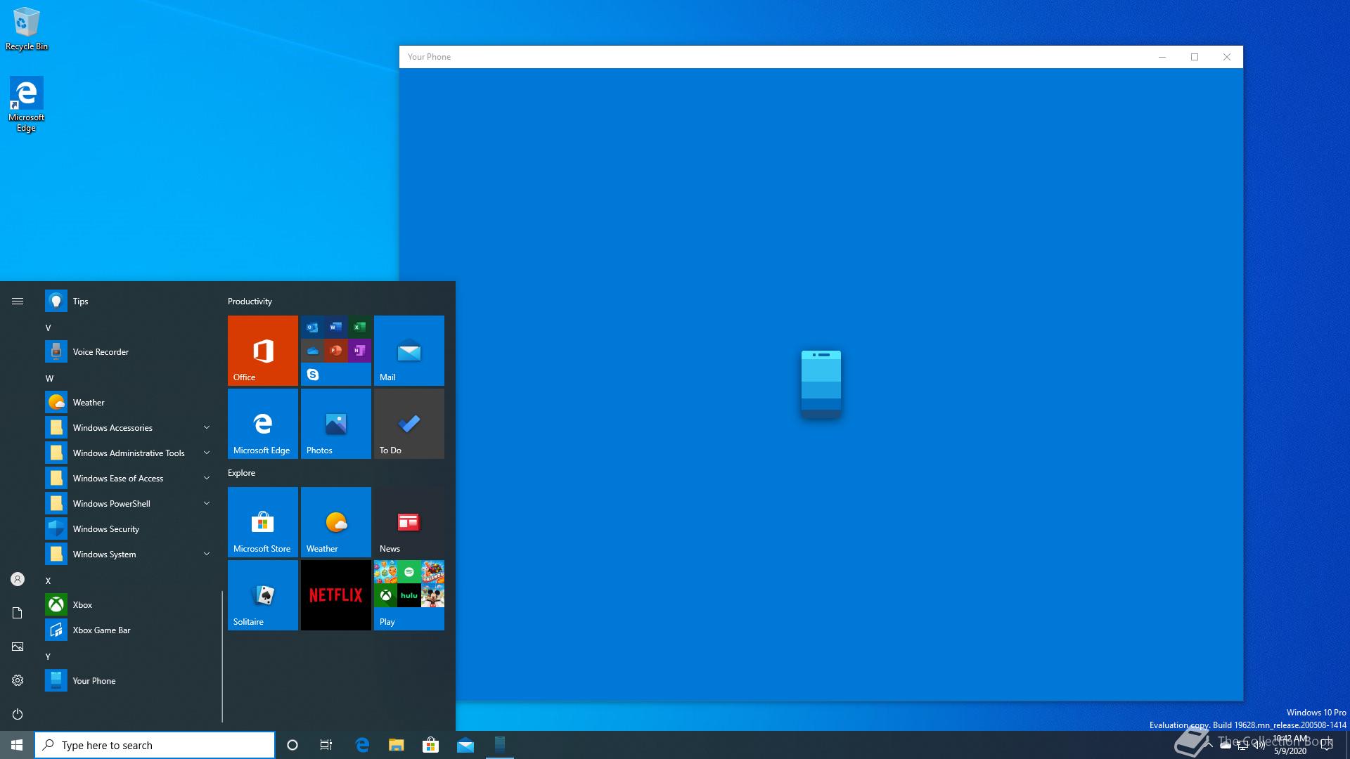Screen dimensions: 1350x759
Task: Minimize the Your Phone window
Action: pos(1162,57)
